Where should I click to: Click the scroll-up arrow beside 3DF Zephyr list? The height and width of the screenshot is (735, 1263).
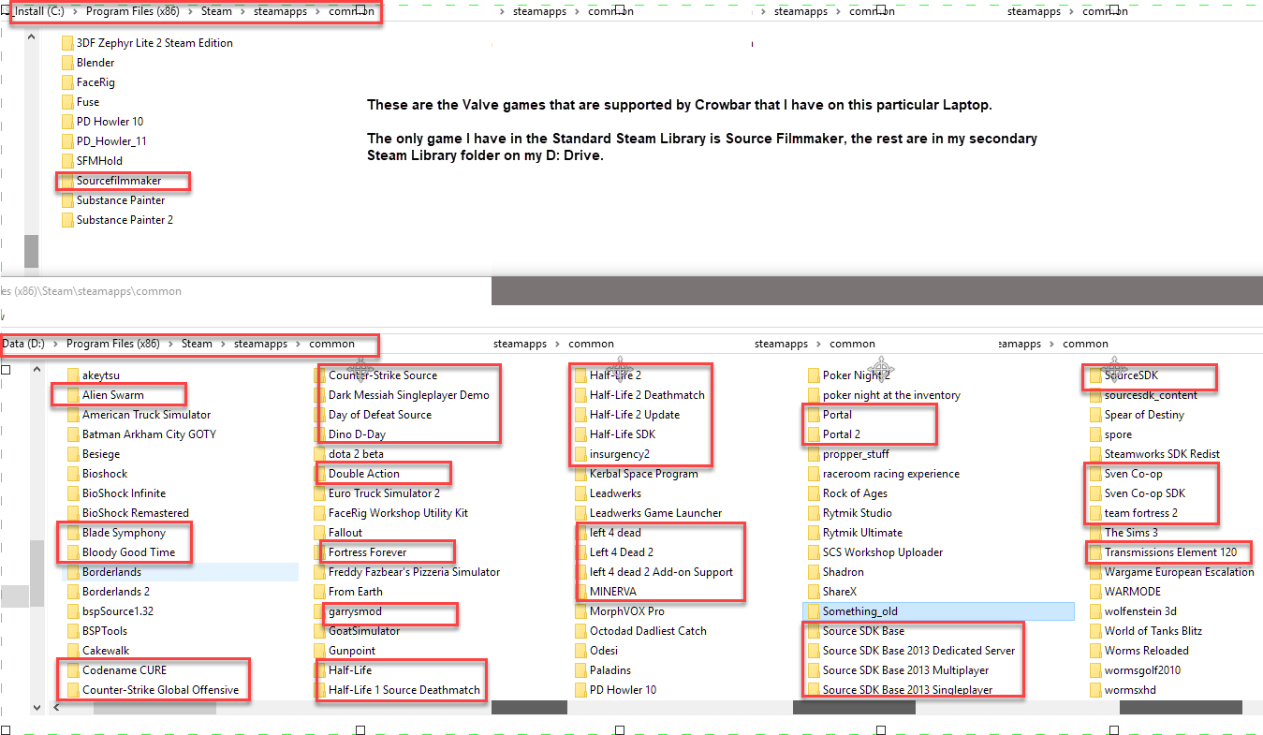coord(31,38)
